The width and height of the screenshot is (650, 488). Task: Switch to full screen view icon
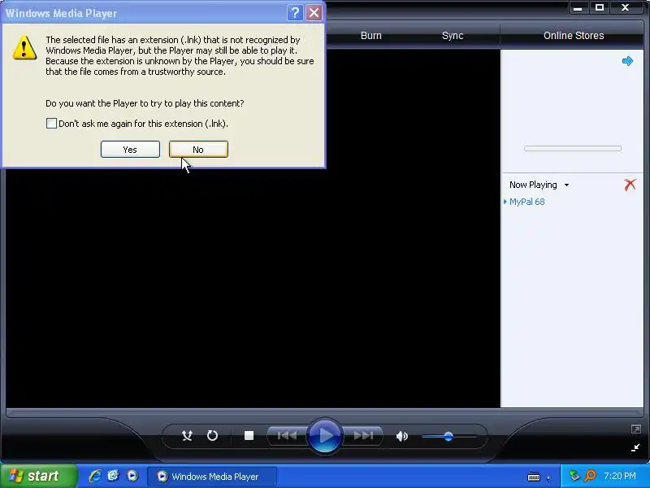pos(636,429)
